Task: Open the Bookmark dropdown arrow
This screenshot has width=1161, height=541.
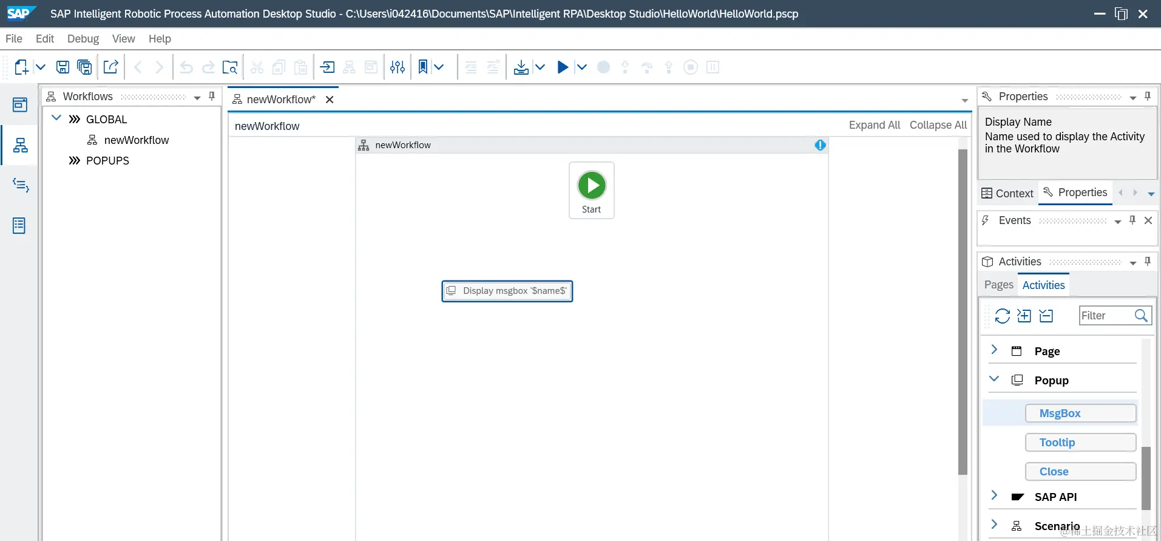Action: (439, 67)
